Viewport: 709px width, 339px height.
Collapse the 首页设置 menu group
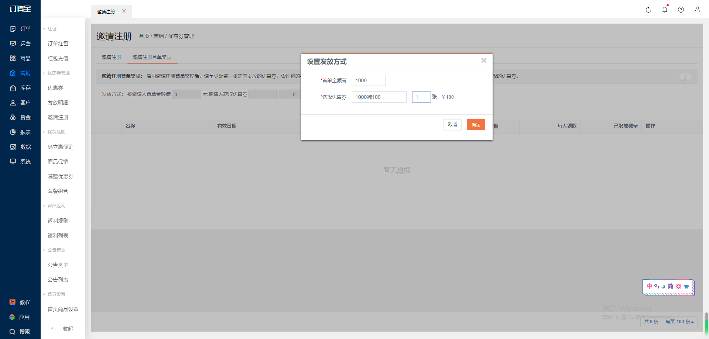[x=54, y=294]
